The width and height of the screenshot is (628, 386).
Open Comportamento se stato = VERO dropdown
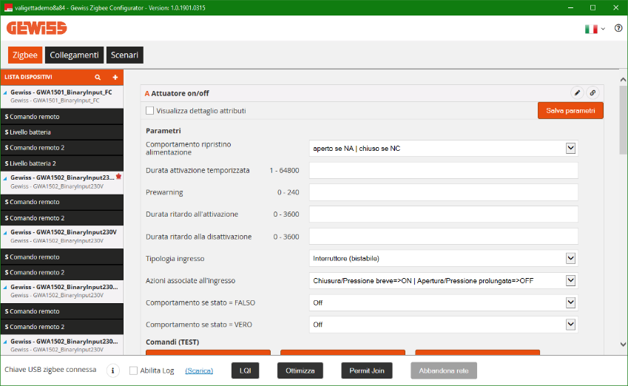tap(570, 325)
